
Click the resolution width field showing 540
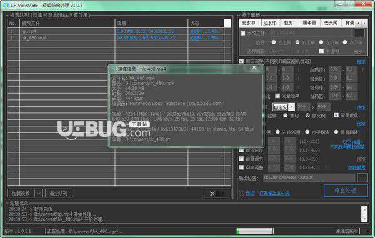tap(303, 107)
